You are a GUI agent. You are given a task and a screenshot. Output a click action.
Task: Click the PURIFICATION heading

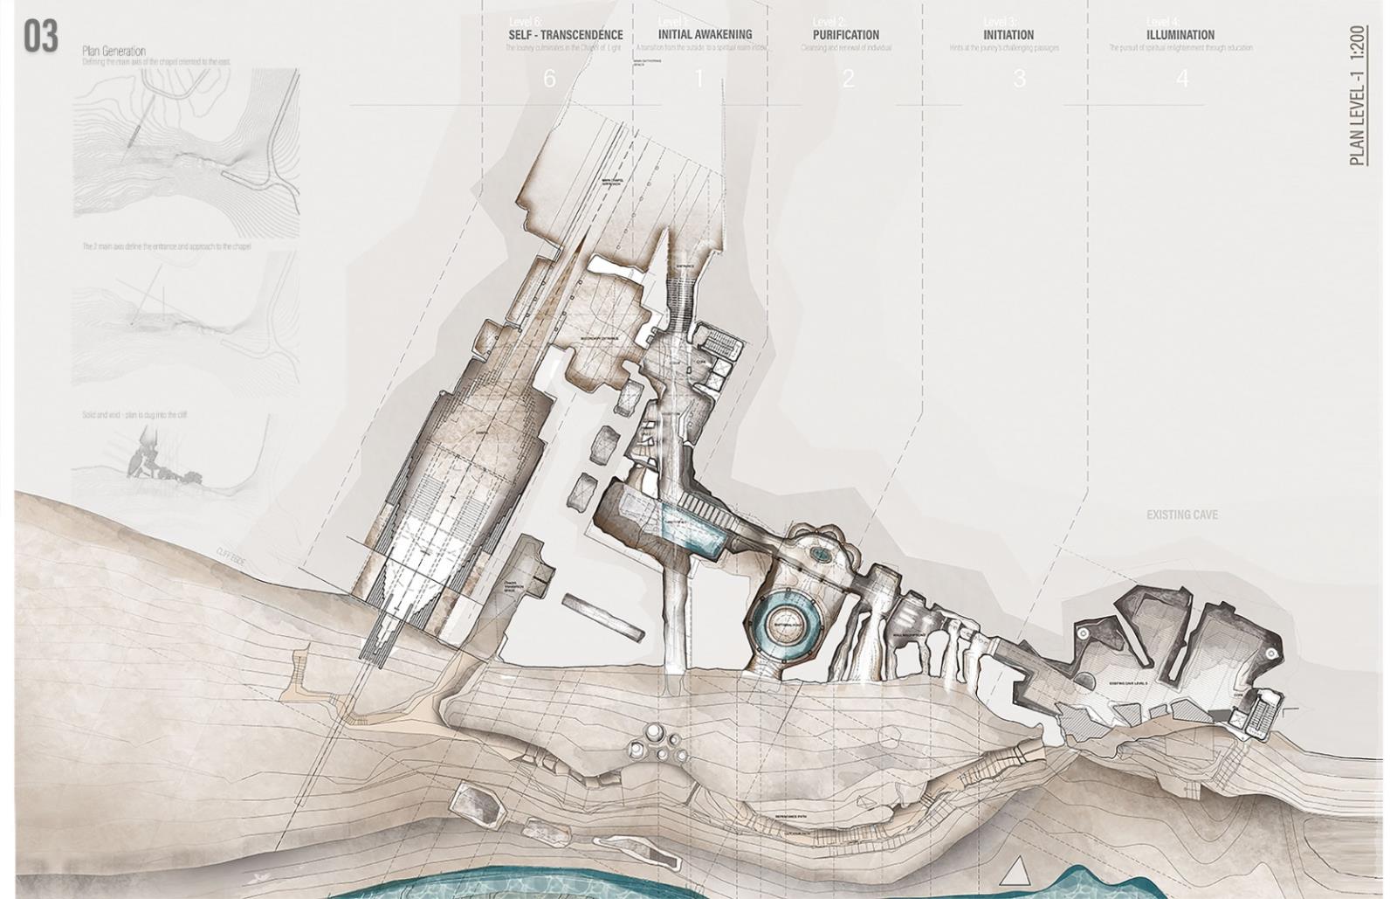tap(845, 35)
